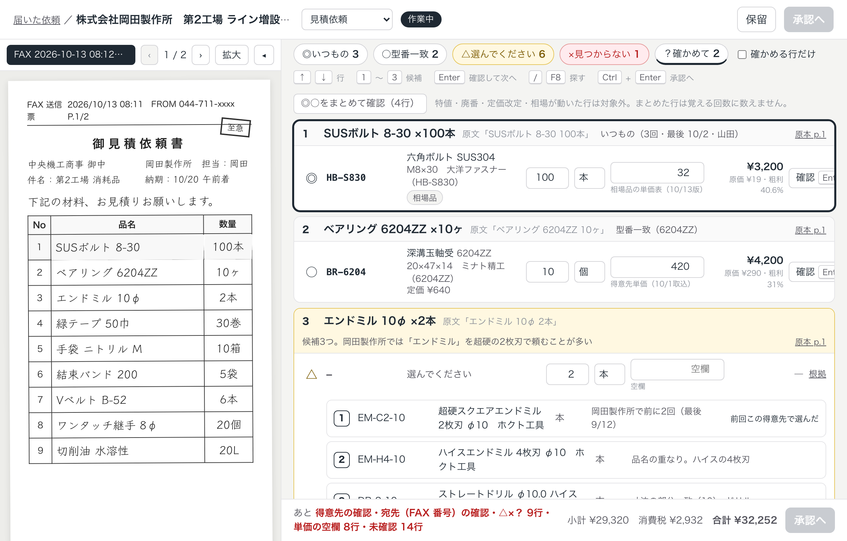This screenshot has height=541, width=847.
Task: Click the 作業中 status badge
Action: [421, 19]
